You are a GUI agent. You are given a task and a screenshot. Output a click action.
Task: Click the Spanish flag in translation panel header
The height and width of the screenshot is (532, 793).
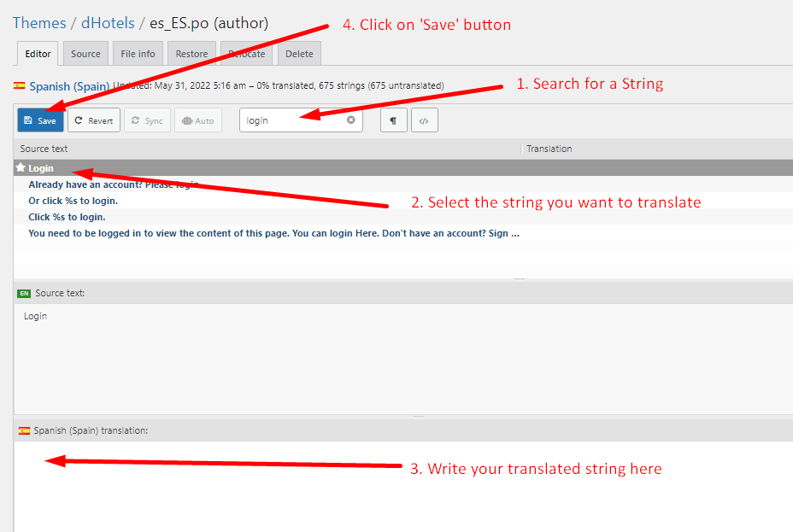click(x=24, y=430)
